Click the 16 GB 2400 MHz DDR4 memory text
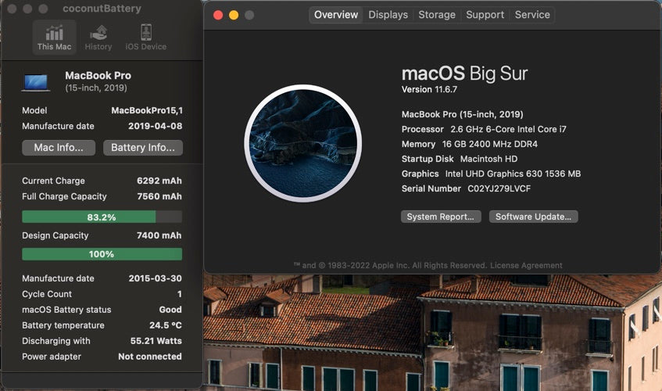 (x=490, y=144)
